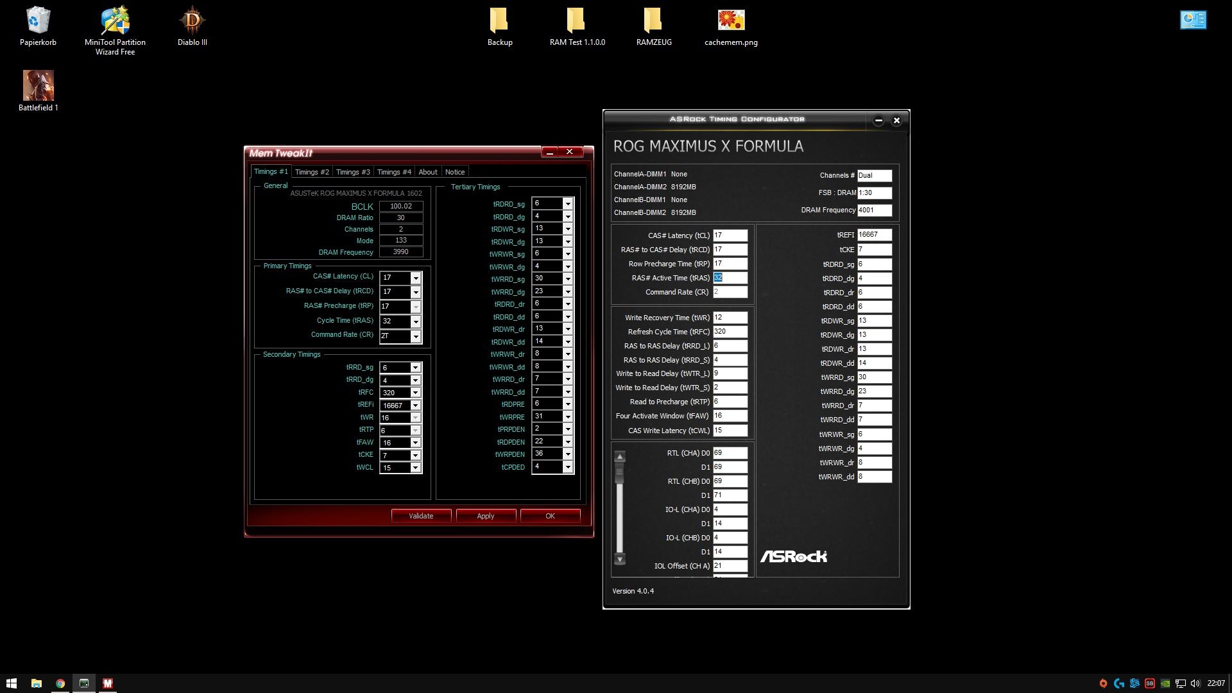Screen dimensions: 1232x693
Task: Open the Notice tab in Mem TweakIt
Action: 455,172
